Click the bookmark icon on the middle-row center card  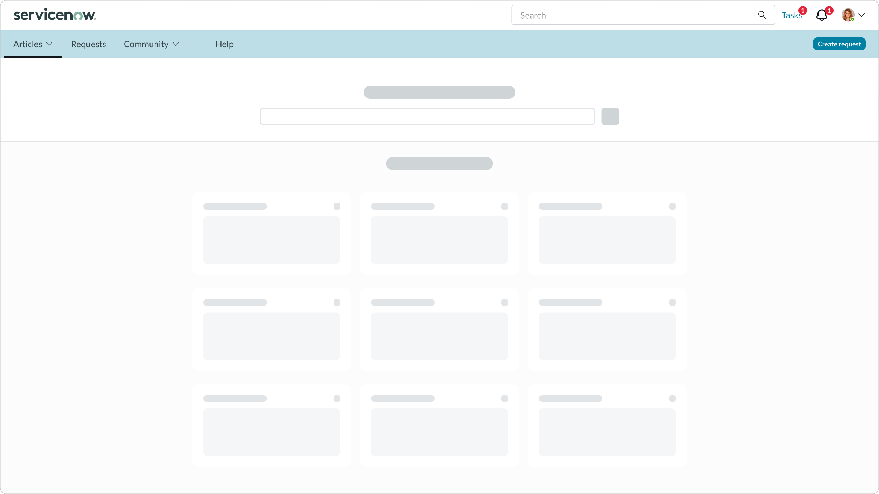(x=505, y=302)
